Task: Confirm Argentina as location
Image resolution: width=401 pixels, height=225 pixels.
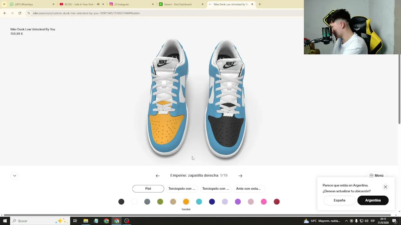Action: point(373,200)
